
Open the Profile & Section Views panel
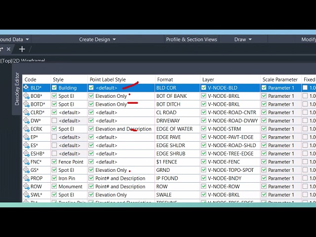pyautogui.click(x=191, y=39)
